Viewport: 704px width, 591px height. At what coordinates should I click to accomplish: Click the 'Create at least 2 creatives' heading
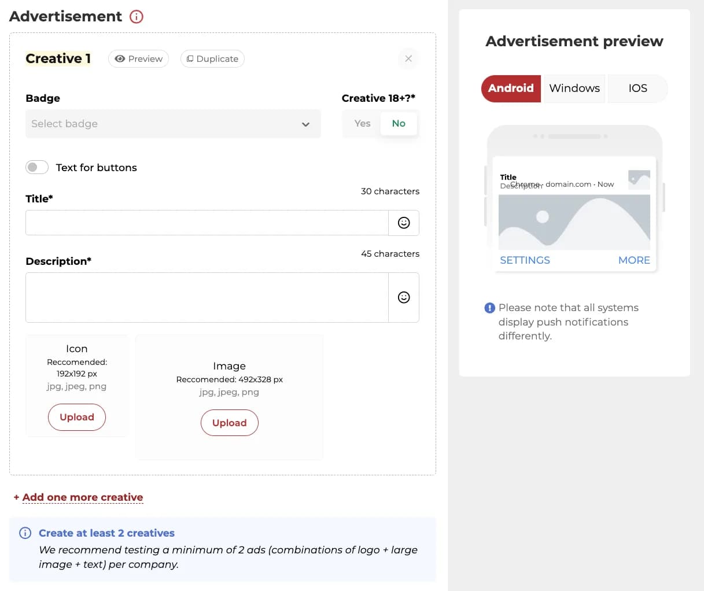click(106, 533)
